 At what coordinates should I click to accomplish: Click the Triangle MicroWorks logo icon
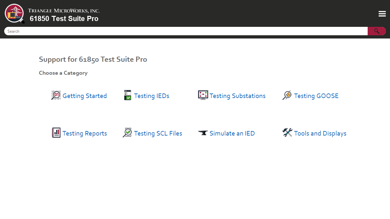click(15, 14)
